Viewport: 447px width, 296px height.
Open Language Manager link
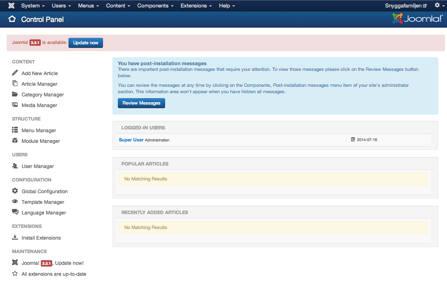point(44,213)
